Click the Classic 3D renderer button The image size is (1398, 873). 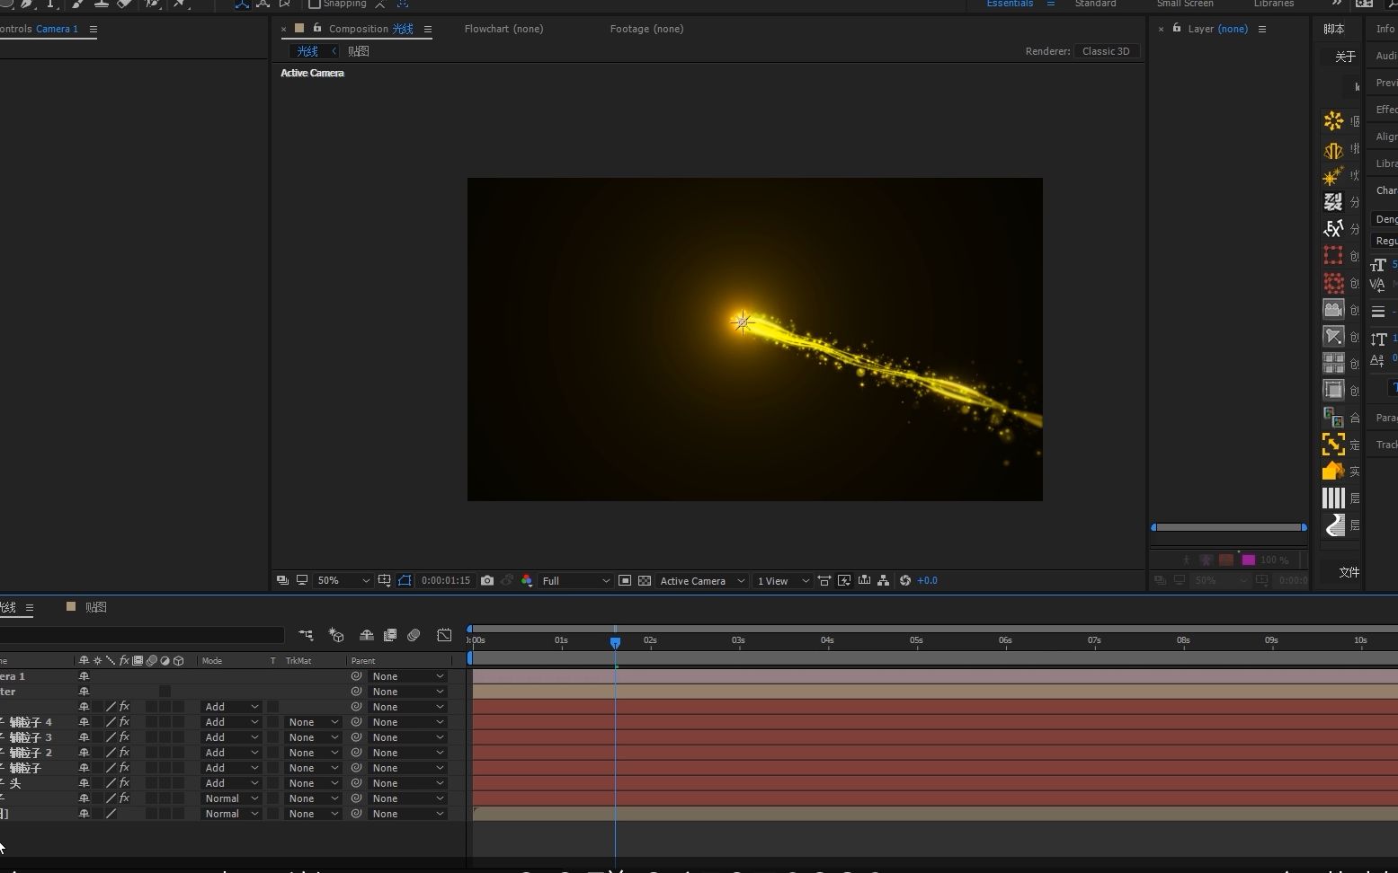[1106, 51]
